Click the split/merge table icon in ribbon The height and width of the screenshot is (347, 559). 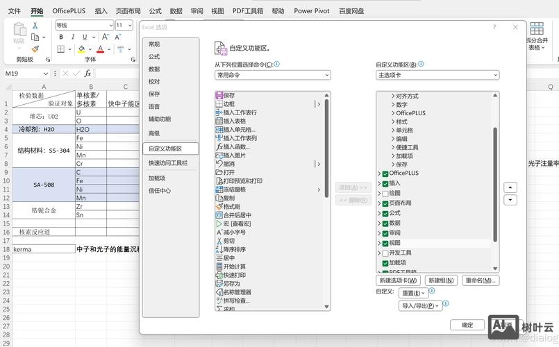click(537, 28)
